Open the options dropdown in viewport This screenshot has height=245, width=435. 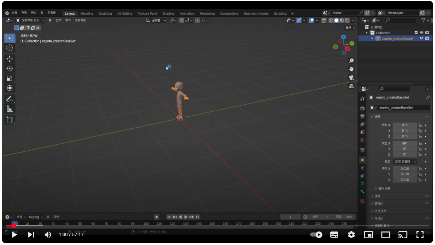coord(350,28)
